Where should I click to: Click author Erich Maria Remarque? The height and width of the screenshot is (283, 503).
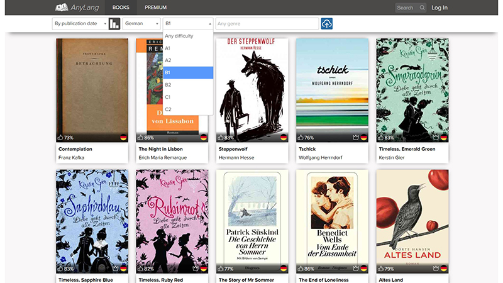pyautogui.click(x=162, y=158)
